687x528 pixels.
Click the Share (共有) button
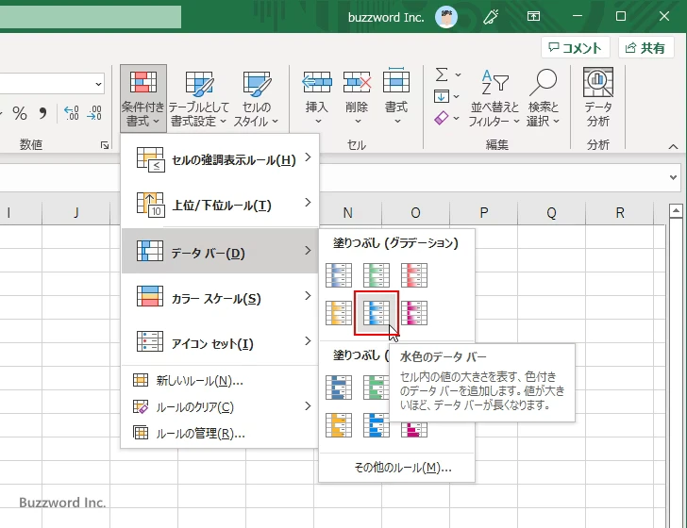point(645,48)
